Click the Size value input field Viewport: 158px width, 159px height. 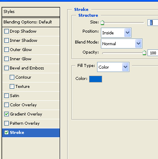coord(153,23)
